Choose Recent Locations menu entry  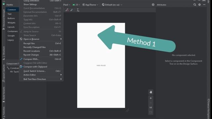41,51
